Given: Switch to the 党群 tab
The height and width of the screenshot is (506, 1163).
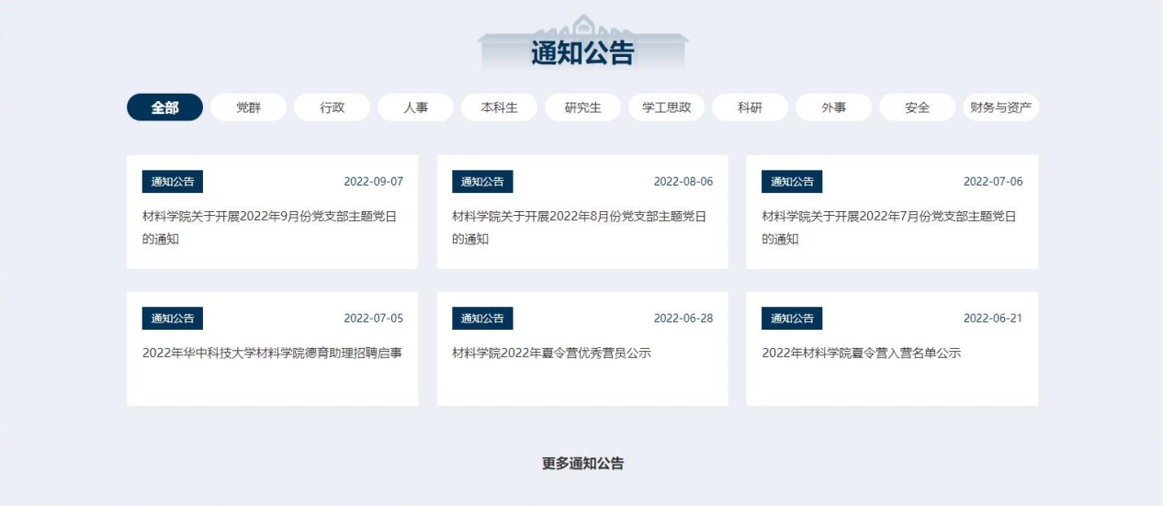Looking at the screenshot, I should click(x=248, y=107).
